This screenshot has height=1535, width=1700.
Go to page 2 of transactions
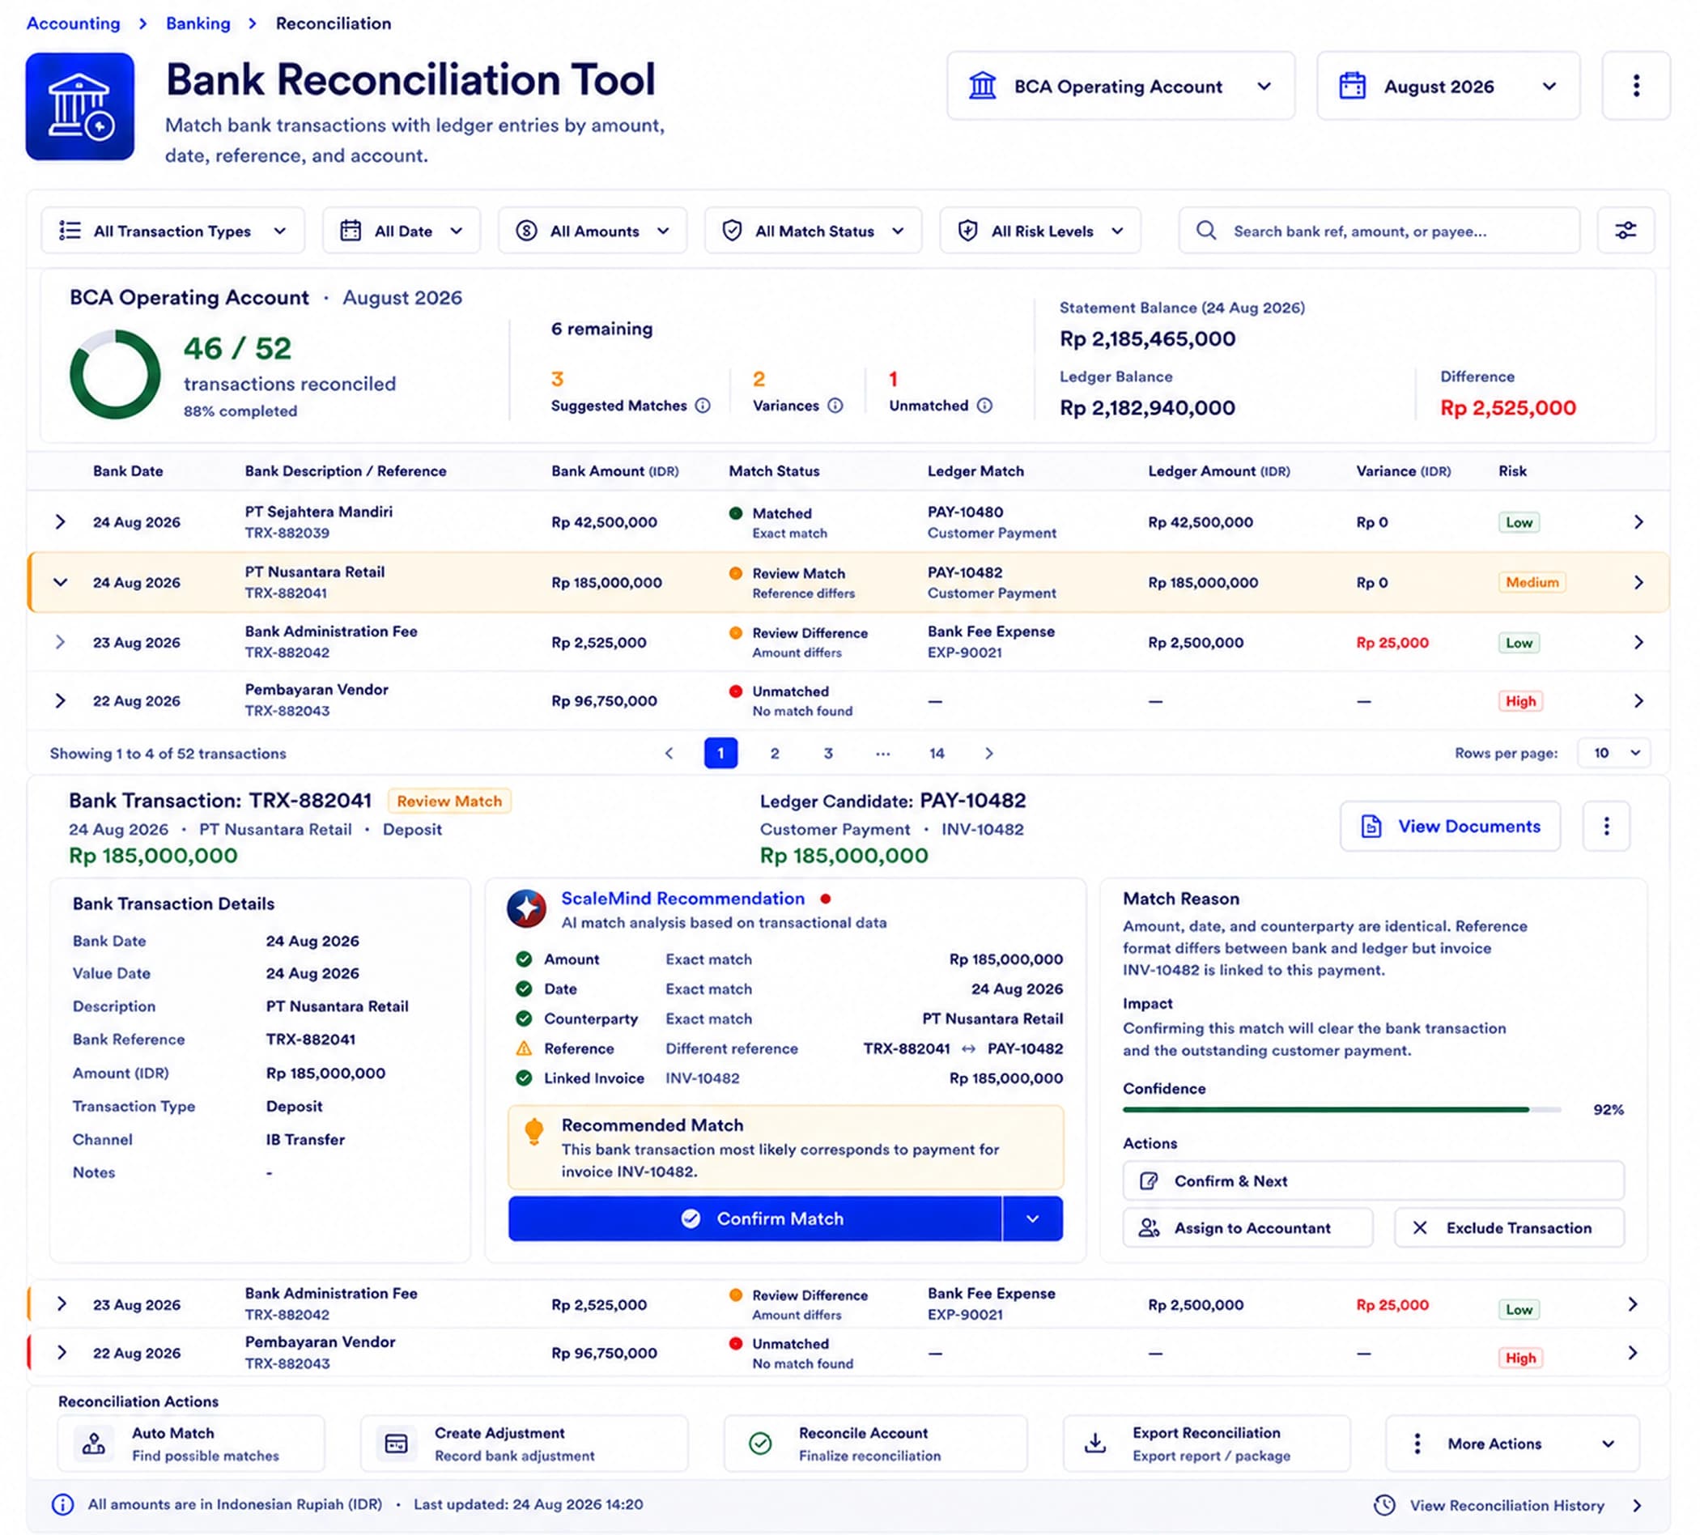point(774,753)
